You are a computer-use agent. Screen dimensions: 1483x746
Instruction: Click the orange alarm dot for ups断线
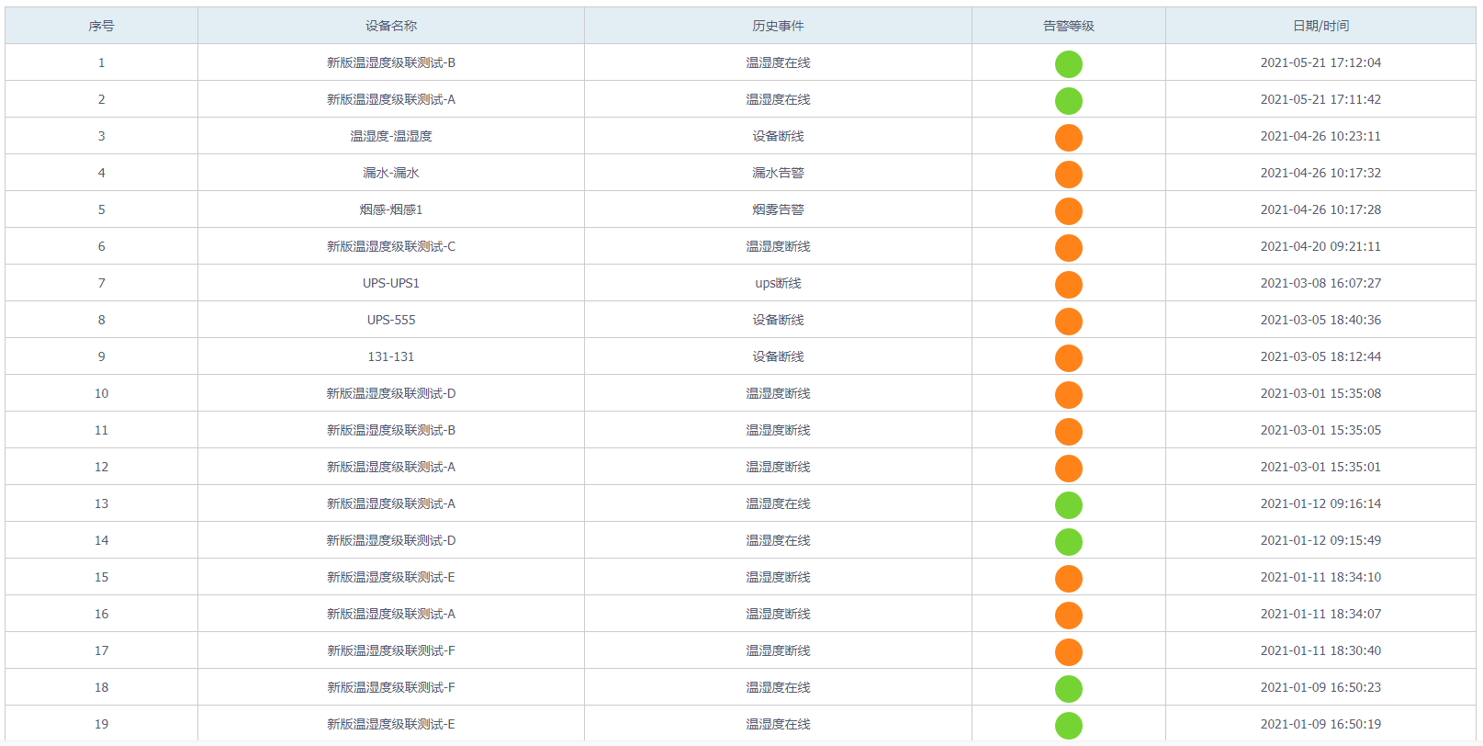coord(1068,285)
